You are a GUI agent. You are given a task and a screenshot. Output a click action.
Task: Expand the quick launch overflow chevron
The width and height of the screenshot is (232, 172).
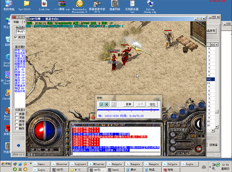pos(30,163)
